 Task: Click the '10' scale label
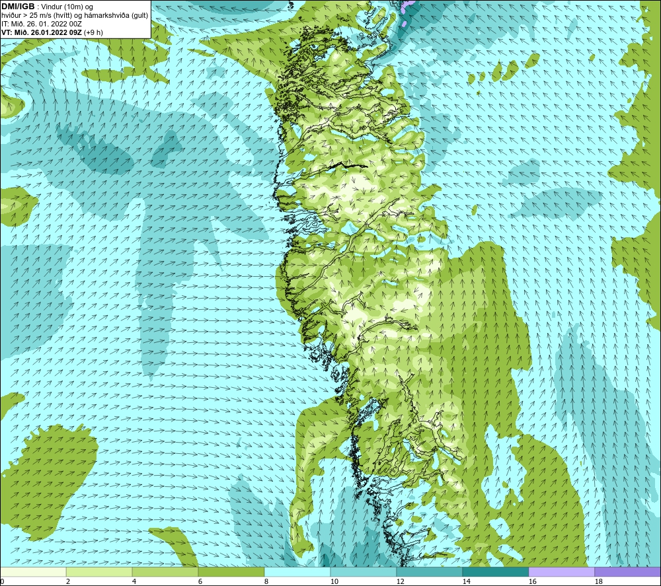click(x=334, y=582)
